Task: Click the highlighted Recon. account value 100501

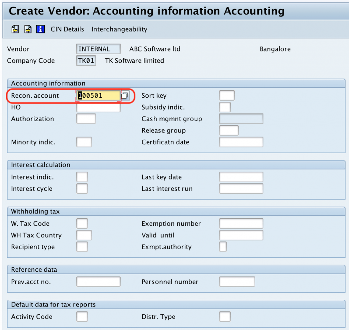Action: [98, 96]
